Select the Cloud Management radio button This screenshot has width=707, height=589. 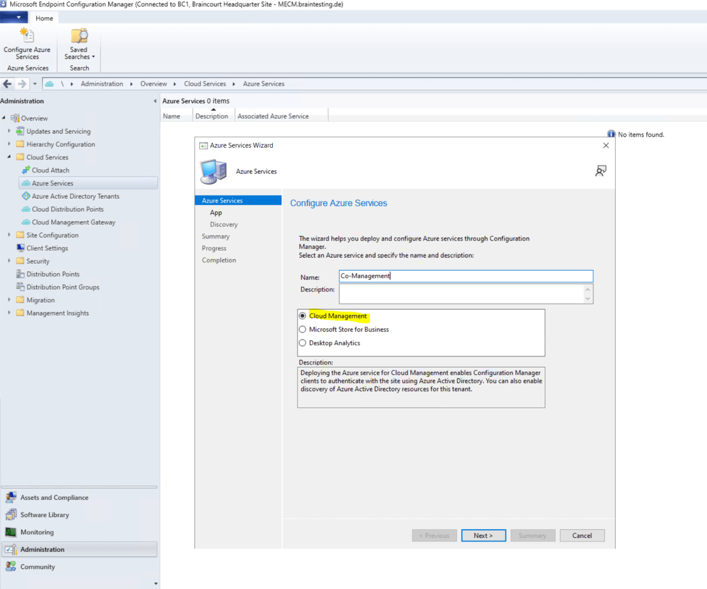click(x=302, y=315)
